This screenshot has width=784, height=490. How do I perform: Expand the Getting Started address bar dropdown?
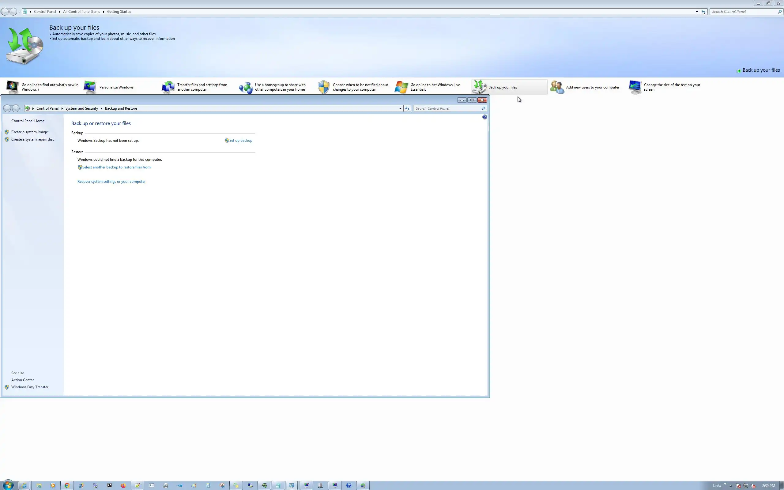[x=696, y=12]
